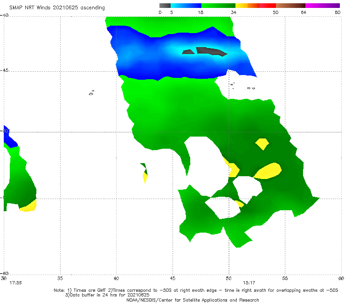345x303 pixels.
Task: Click the color bar label "18"
Action: tap(200, 12)
